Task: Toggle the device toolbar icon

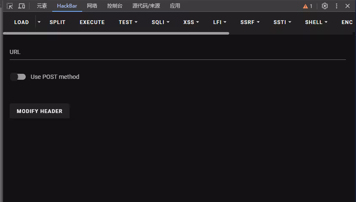Action: coord(21,6)
